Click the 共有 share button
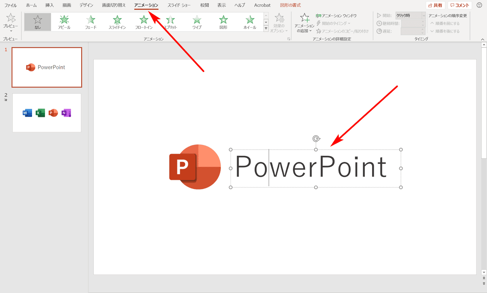The height and width of the screenshot is (293, 487). click(x=435, y=6)
